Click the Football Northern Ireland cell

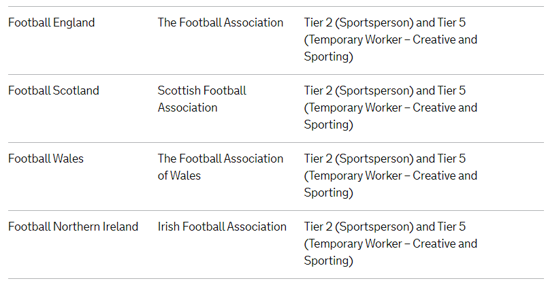73,227
